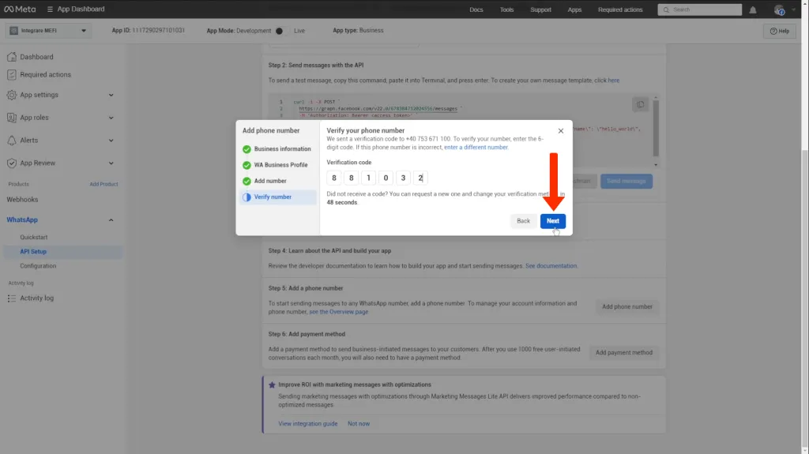Screen dimensions: 809x454
Task: Click the fourth verification code box showing 0
Action: (x=386, y=178)
